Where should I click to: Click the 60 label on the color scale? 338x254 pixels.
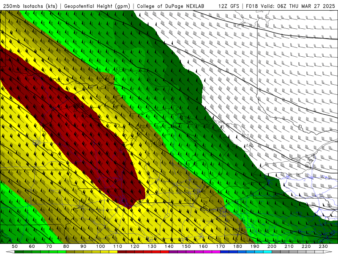click(32, 246)
